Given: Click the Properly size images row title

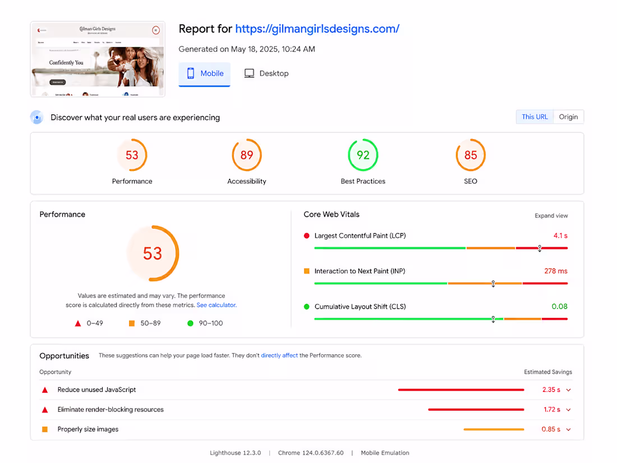Looking at the screenshot, I should [x=88, y=429].
